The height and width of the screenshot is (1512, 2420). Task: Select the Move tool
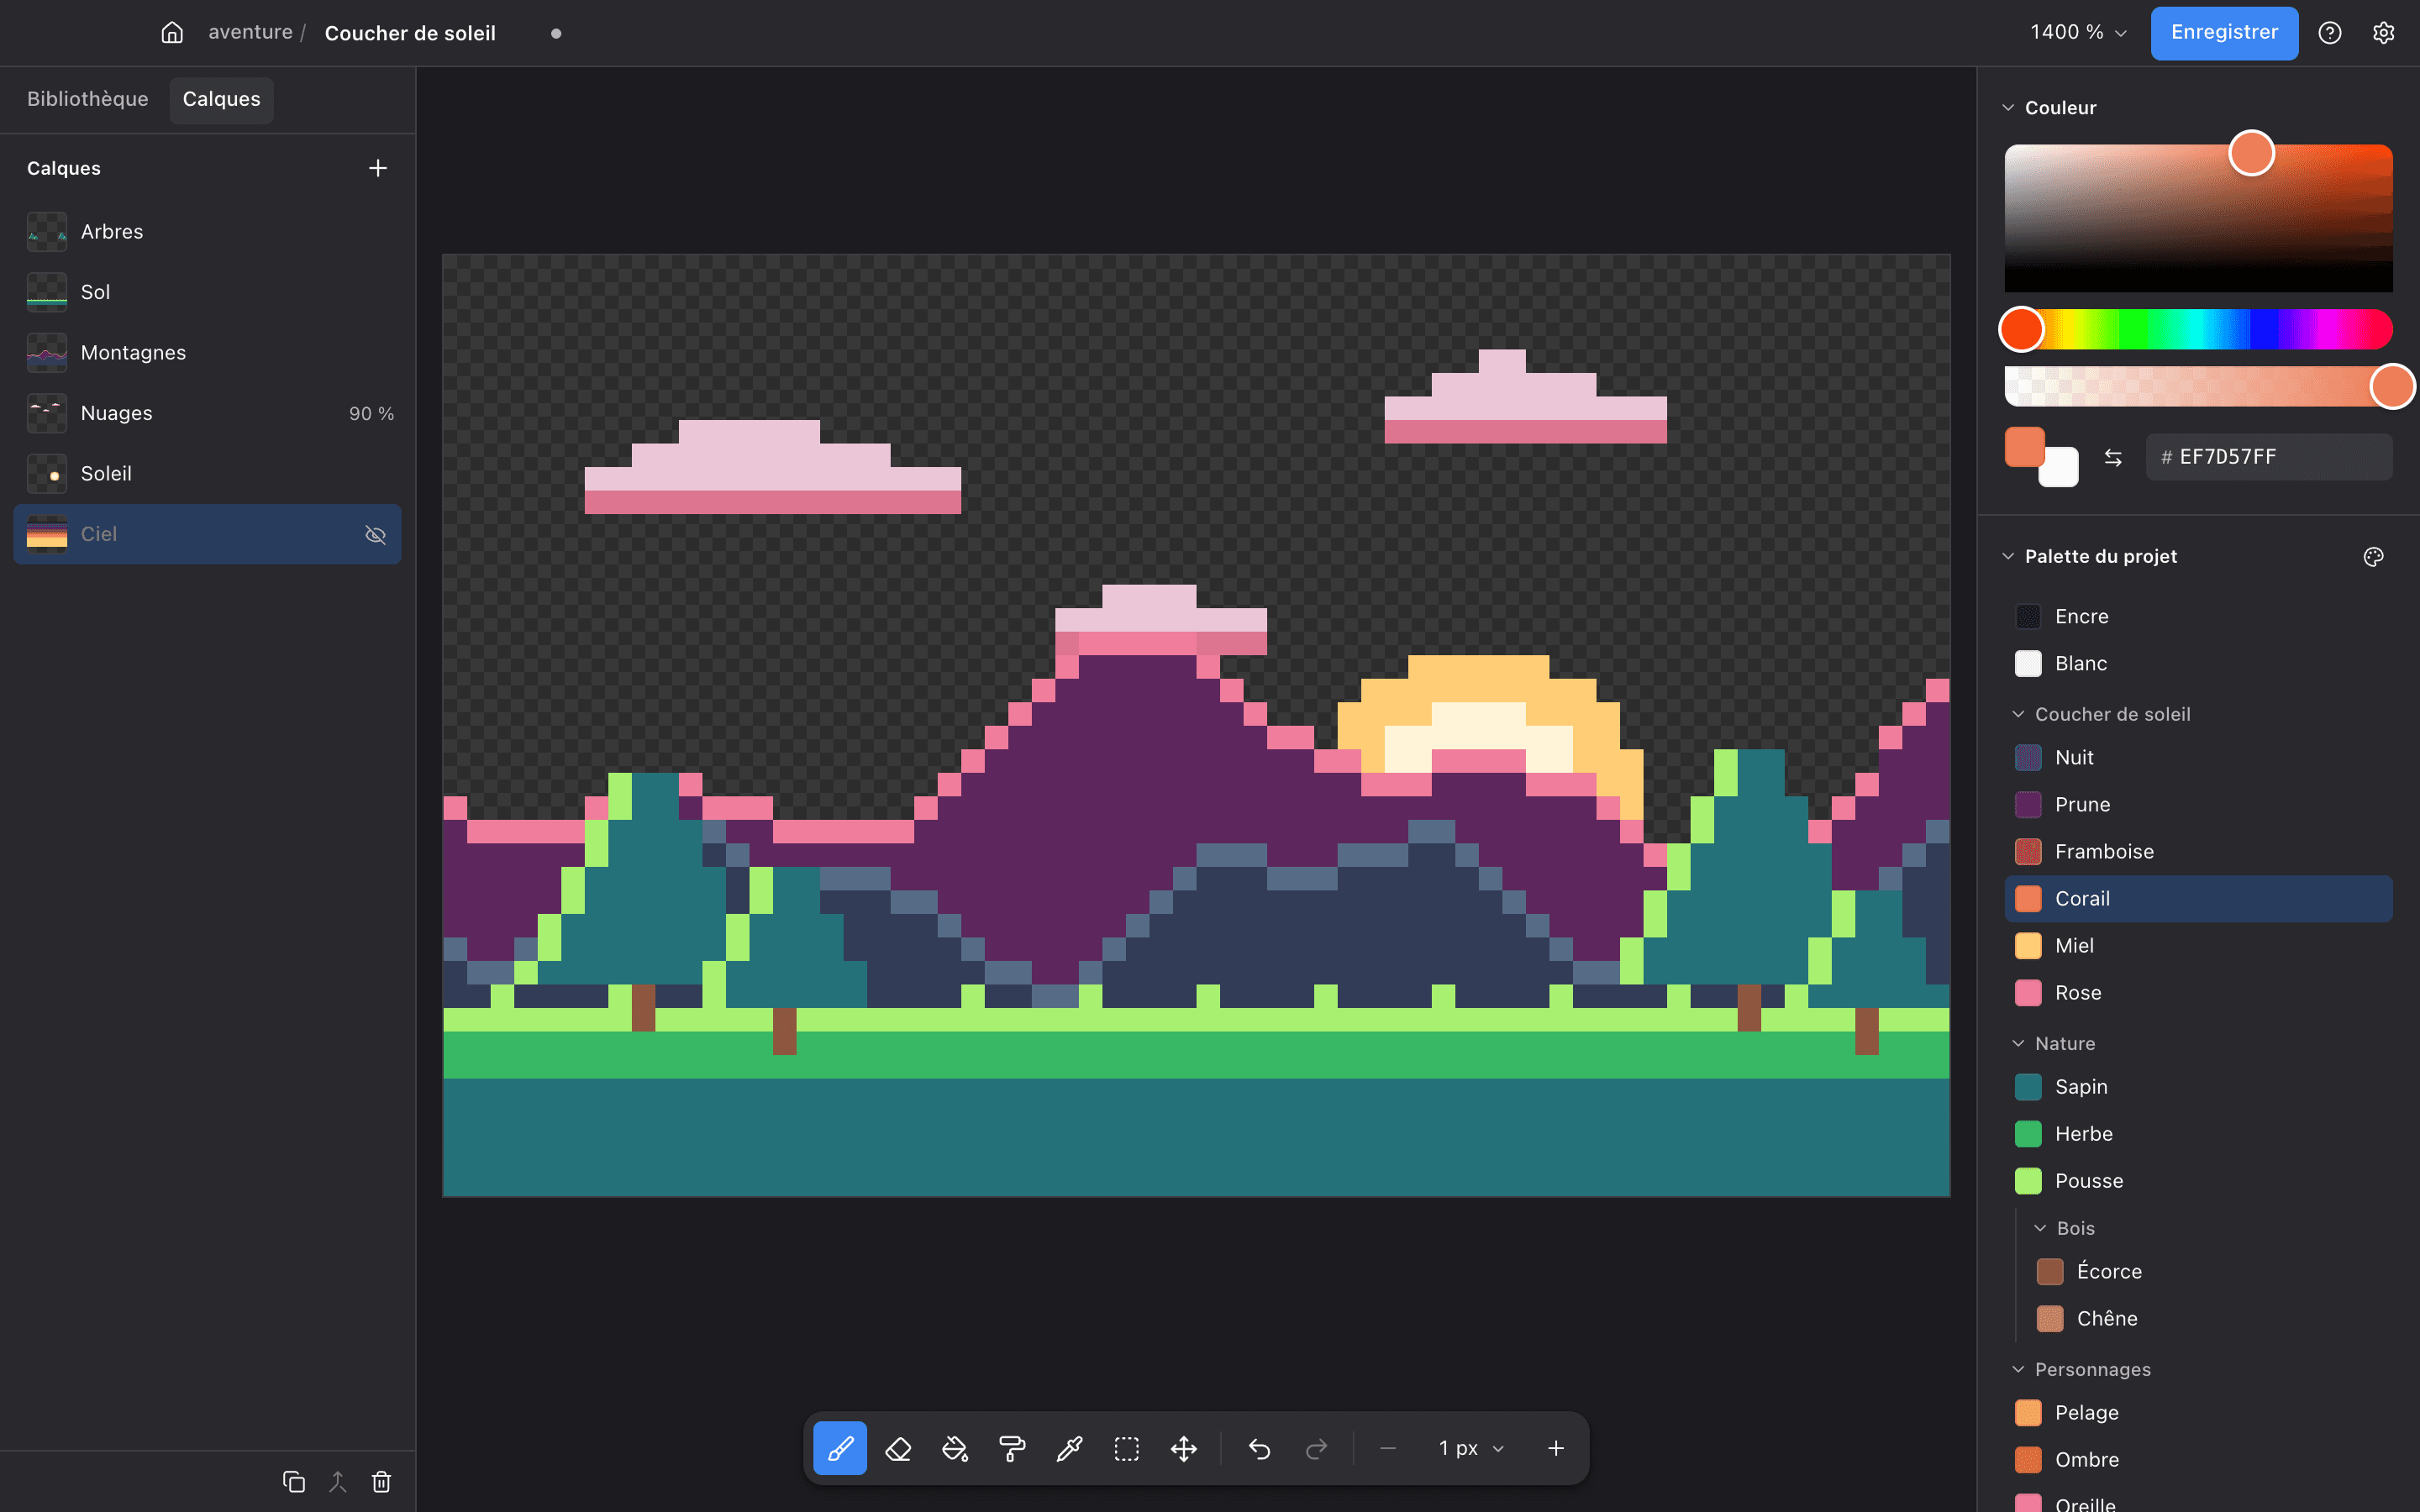(x=1184, y=1448)
